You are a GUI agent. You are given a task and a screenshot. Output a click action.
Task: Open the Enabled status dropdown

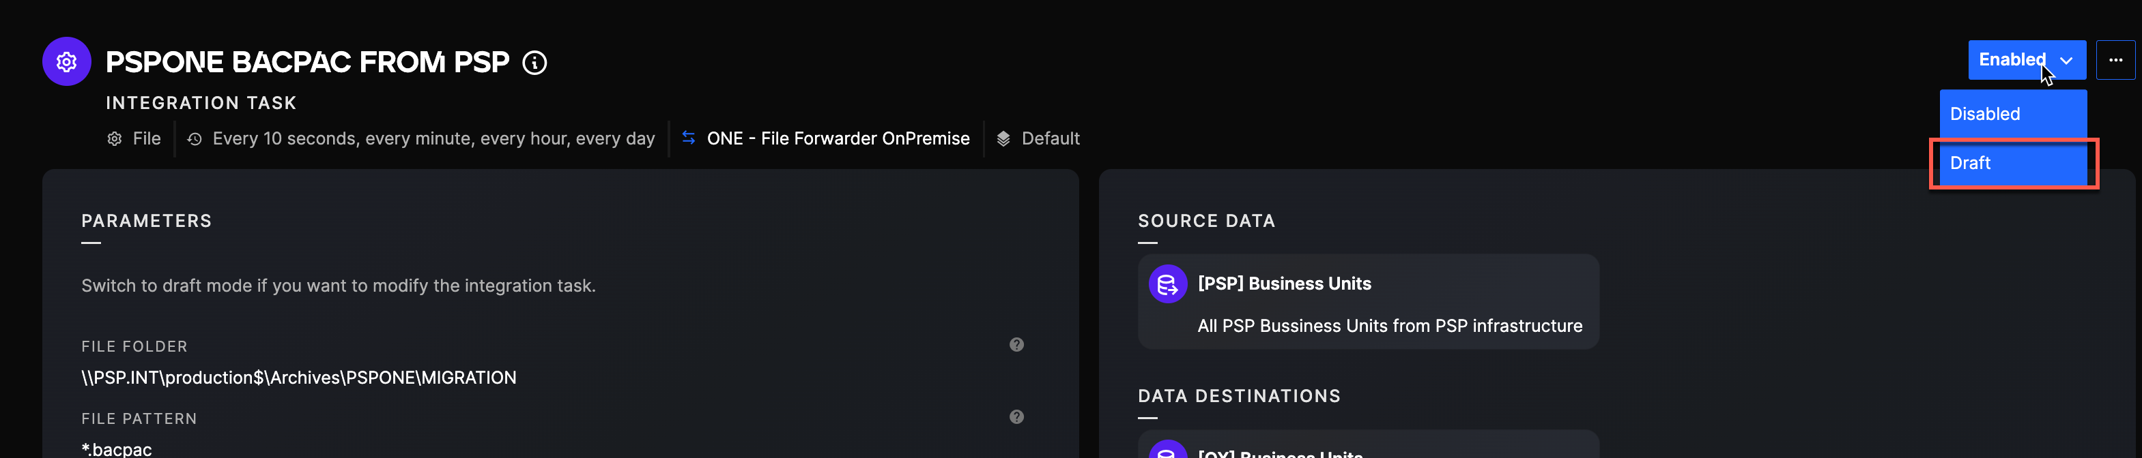2012,60
